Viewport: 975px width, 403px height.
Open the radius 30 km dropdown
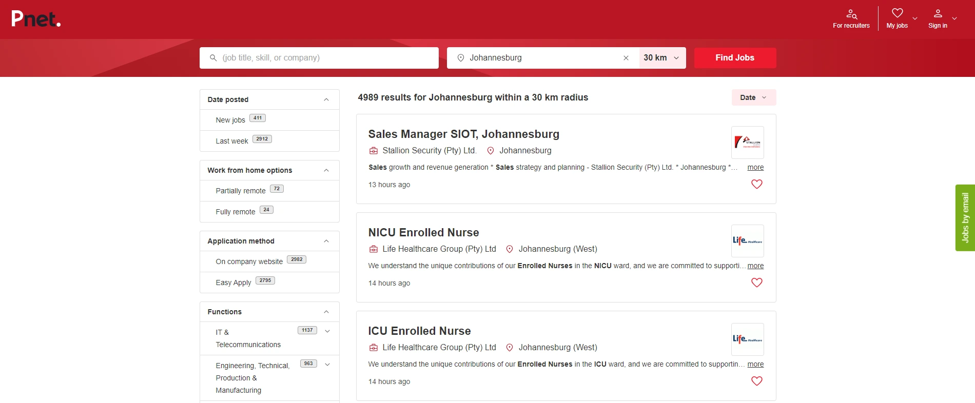pyautogui.click(x=662, y=58)
